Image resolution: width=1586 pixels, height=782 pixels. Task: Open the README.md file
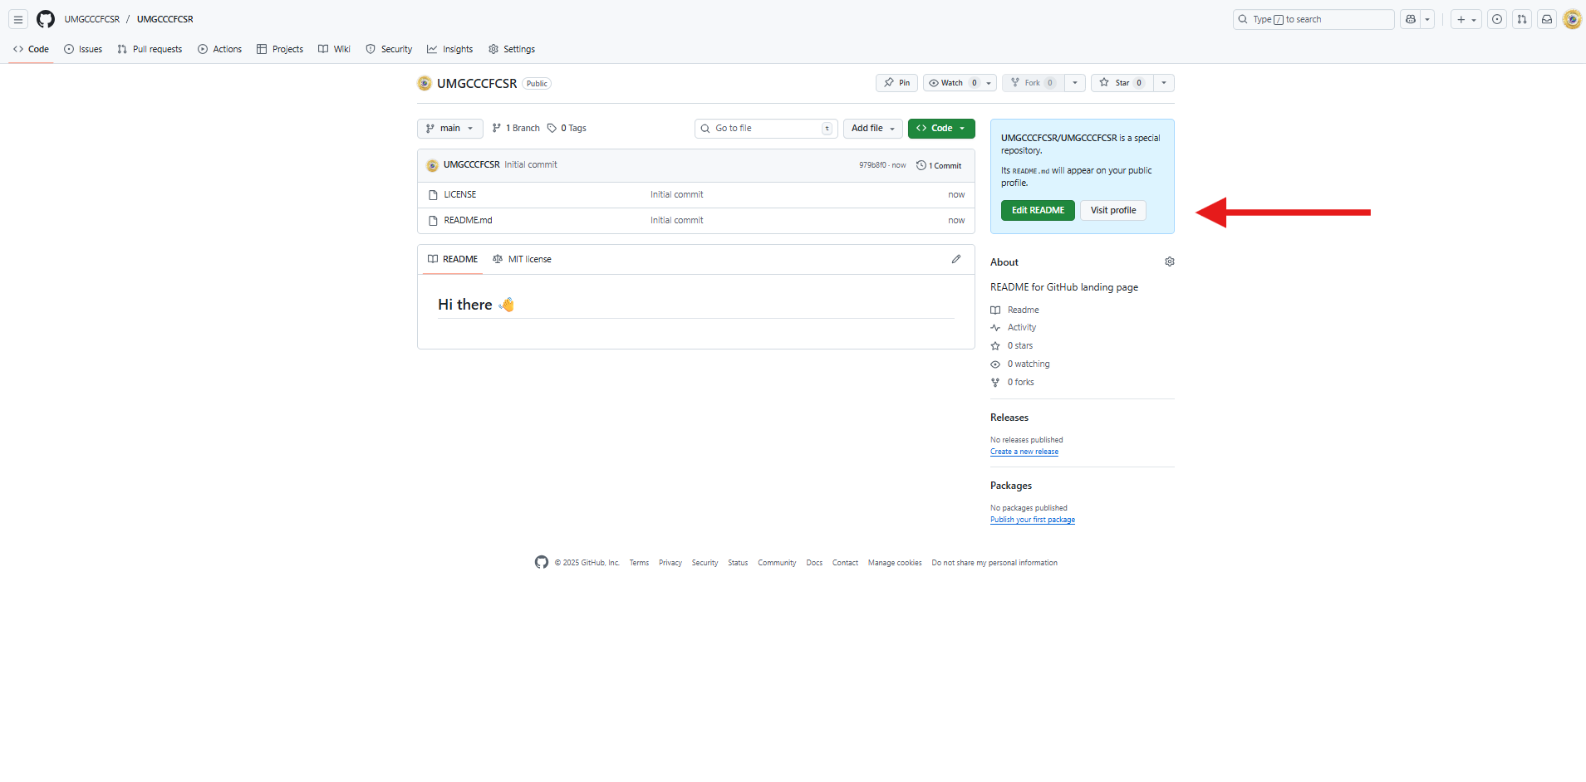click(x=468, y=221)
